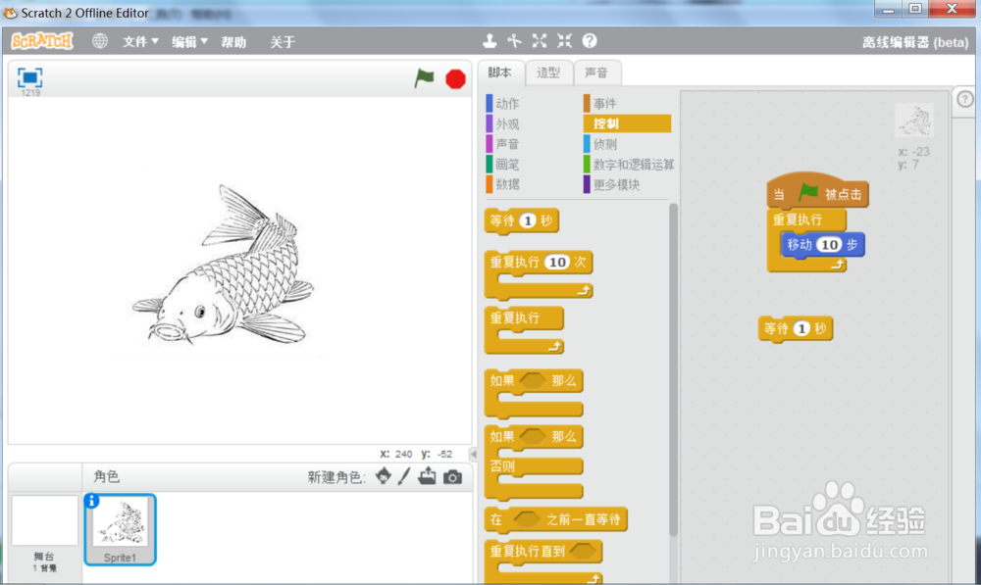Switch to the 造型 tab
The height and width of the screenshot is (585, 981).
[548, 72]
